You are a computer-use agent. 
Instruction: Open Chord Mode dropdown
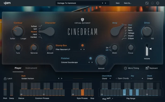pyautogui.click(x=106, y=79)
